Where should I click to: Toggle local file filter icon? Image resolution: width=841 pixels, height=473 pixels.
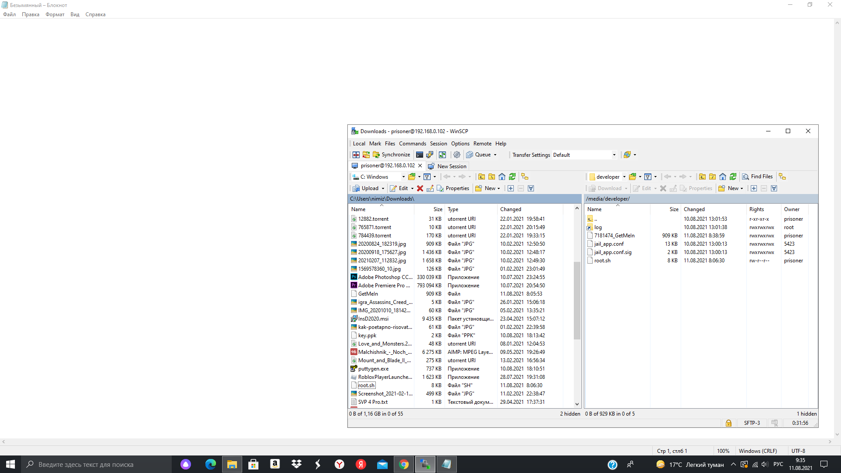[x=427, y=176]
